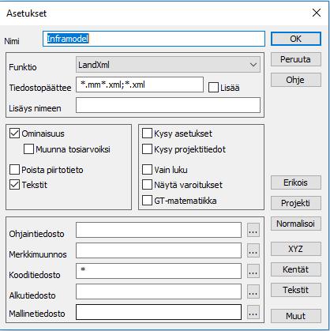The width and height of the screenshot is (330, 331).
Task: Open browse button for Kooditiedosto field
Action: 253,271
